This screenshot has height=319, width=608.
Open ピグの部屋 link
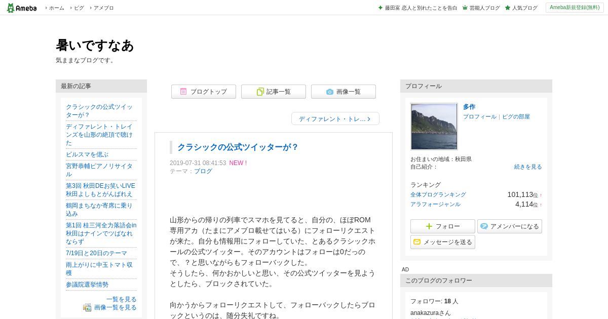click(516, 116)
